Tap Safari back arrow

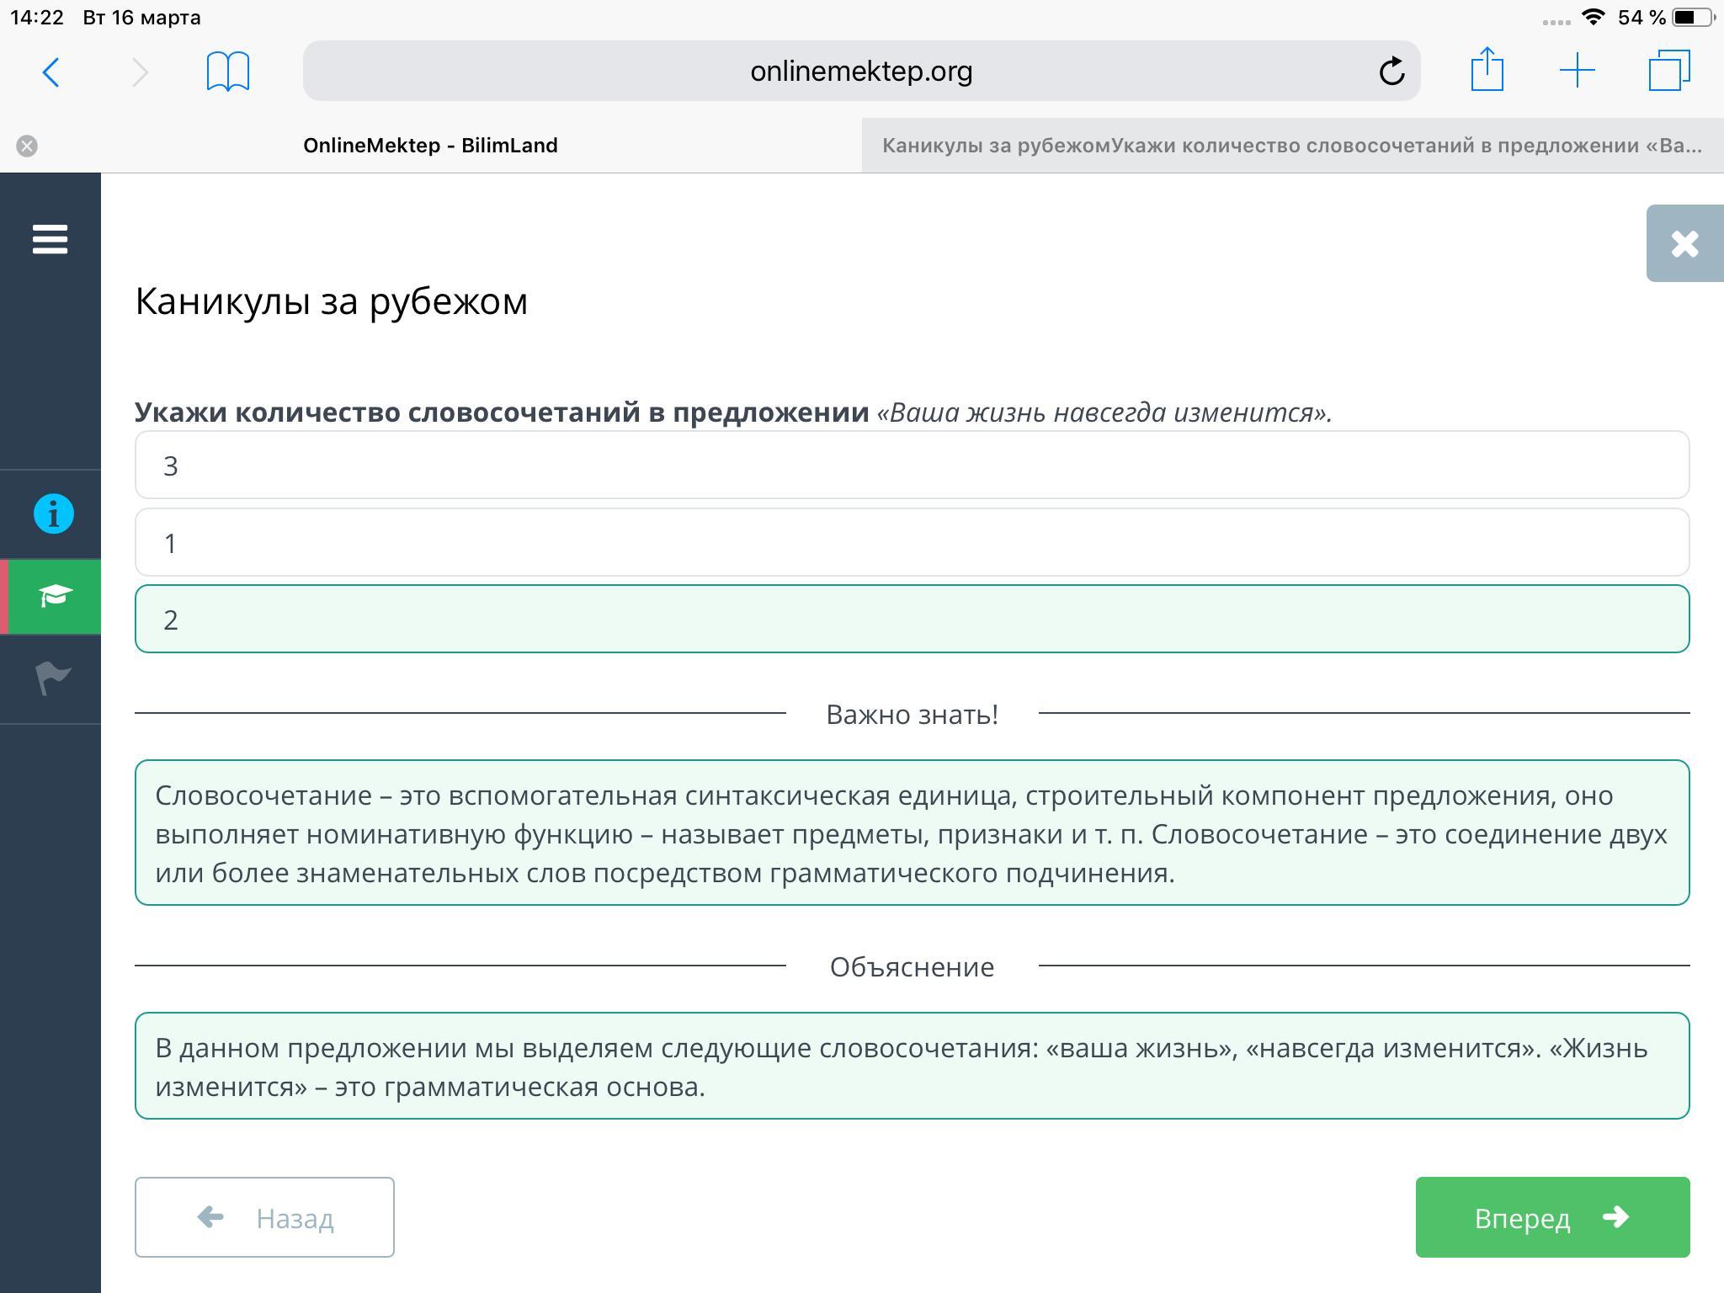[51, 72]
